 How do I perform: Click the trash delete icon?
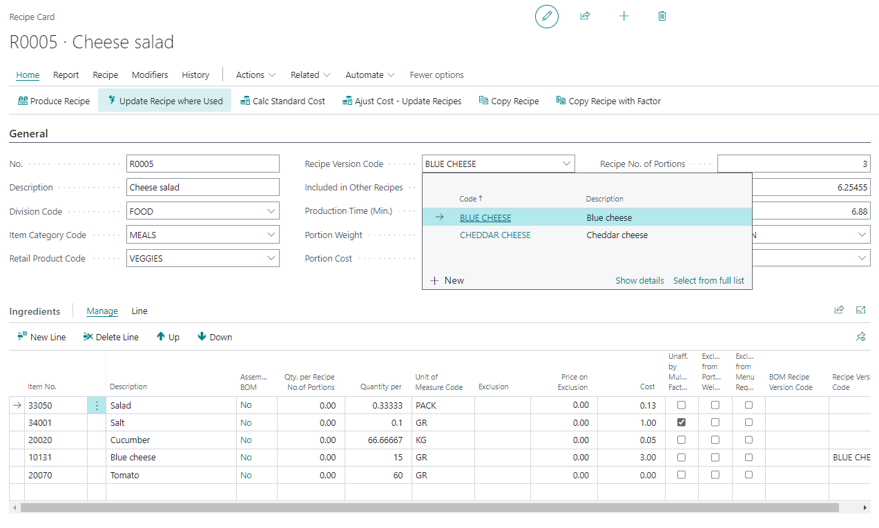click(x=662, y=16)
